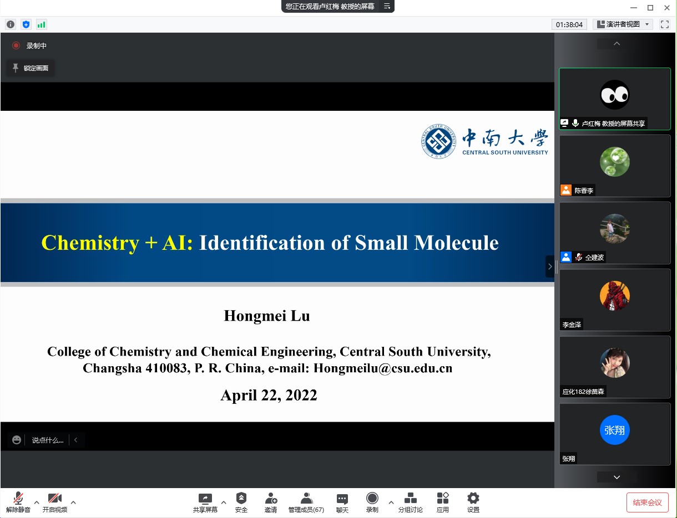Screen dimensions: 677x518
Task: Click the meeting info icon
Action: pyautogui.click(x=10, y=24)
